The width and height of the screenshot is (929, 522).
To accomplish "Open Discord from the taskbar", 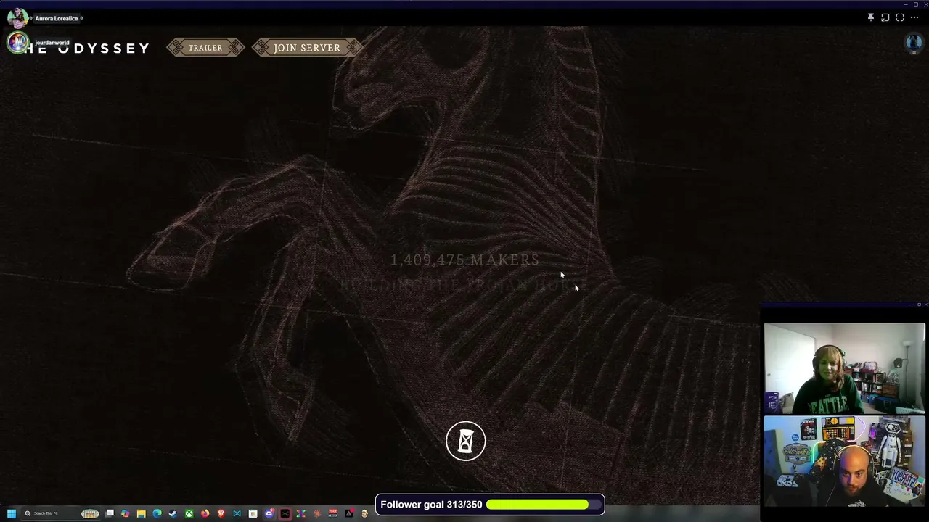I will (x=269, y=513).
